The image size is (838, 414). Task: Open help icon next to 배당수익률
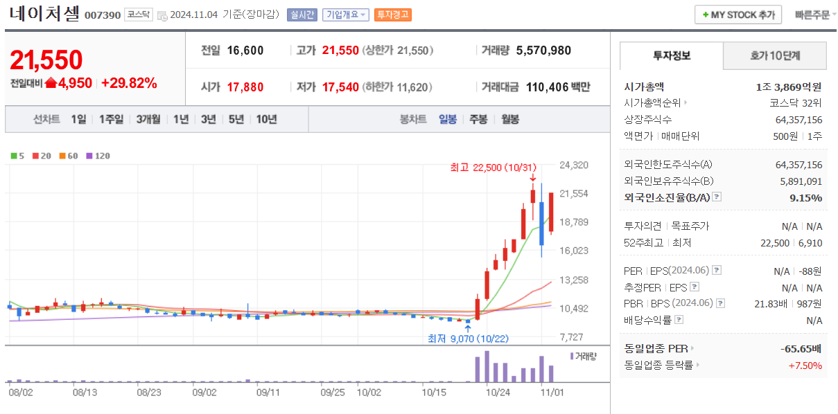pyautogui.click(x=679, y=320)
